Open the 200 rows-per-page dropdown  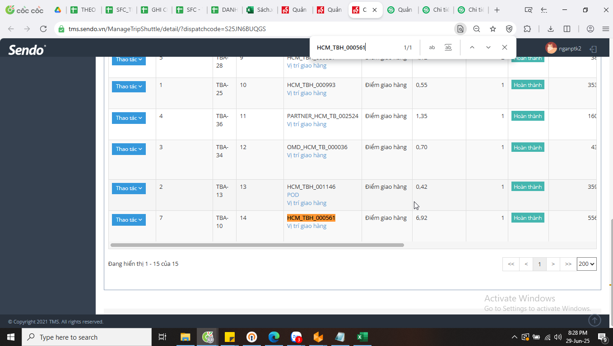[x=587, y=264]
